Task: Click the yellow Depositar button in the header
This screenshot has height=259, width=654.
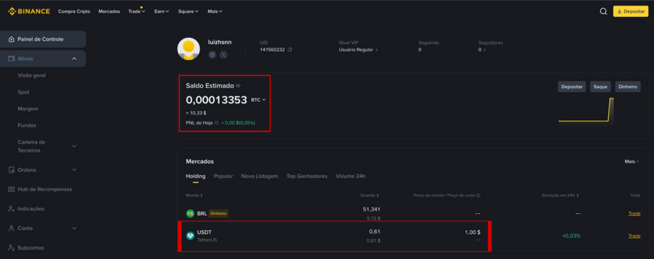Action: point(631,11)
